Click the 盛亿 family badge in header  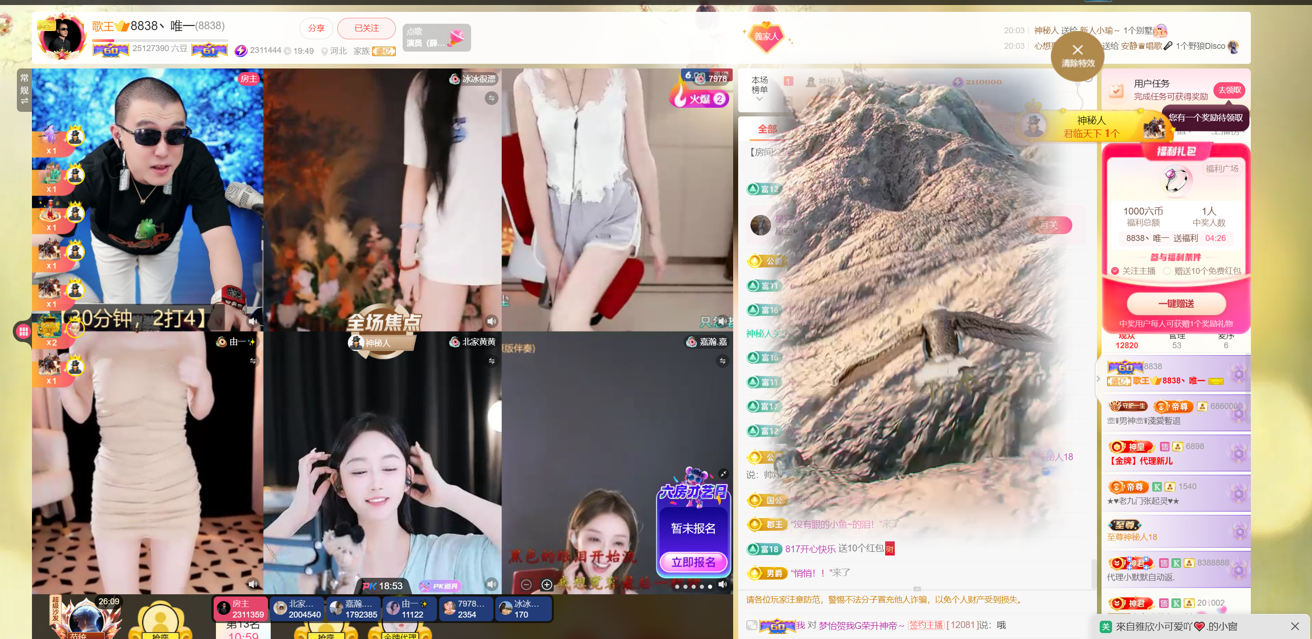pyautogui.click(x=384, y=51)
